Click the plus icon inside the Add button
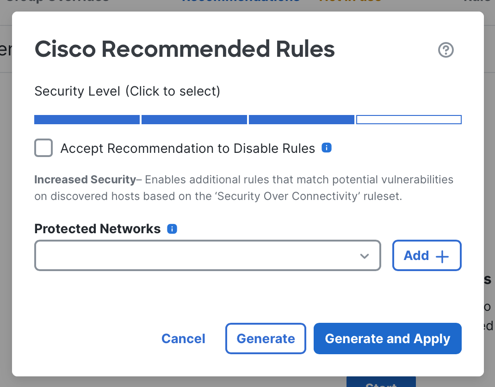The width and height of the screenshot is (495, 387). (443, 255)
